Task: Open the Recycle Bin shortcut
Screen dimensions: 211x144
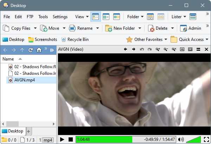Action: (x=75, y=39)
